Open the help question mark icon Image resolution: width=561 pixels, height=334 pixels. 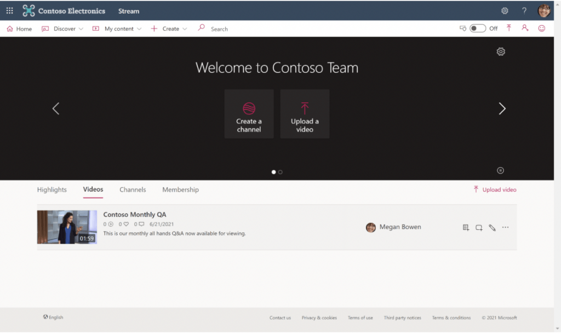tap(524, 11)
